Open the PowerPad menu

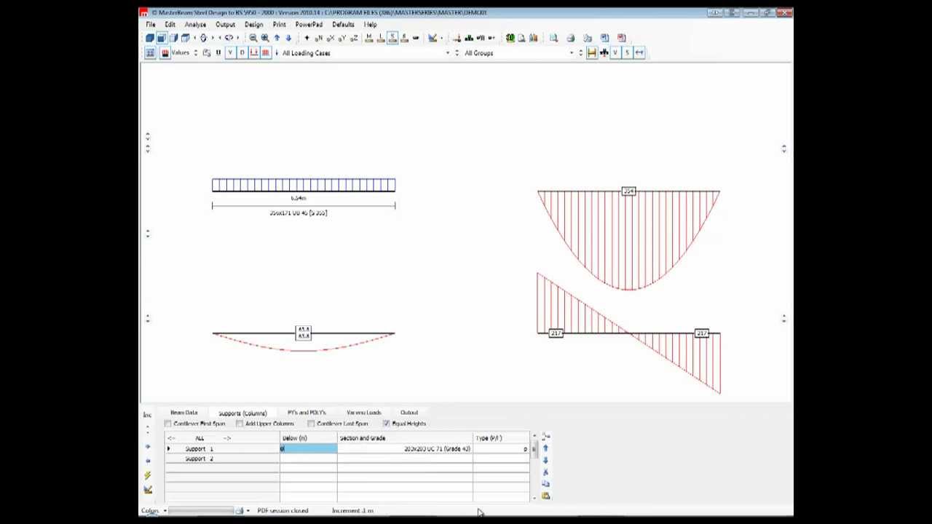[x=309, y=25]
